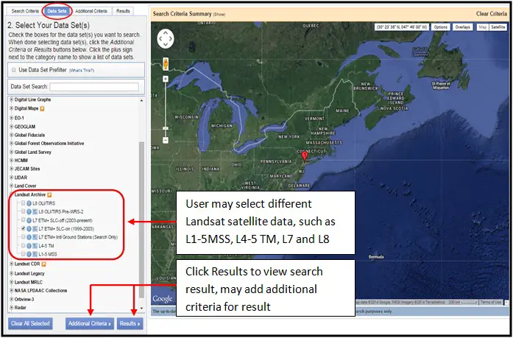The image size is (513, 338).
Task: Open info for L7 ETM+ Intl Ground Stations
Action: 29,237
